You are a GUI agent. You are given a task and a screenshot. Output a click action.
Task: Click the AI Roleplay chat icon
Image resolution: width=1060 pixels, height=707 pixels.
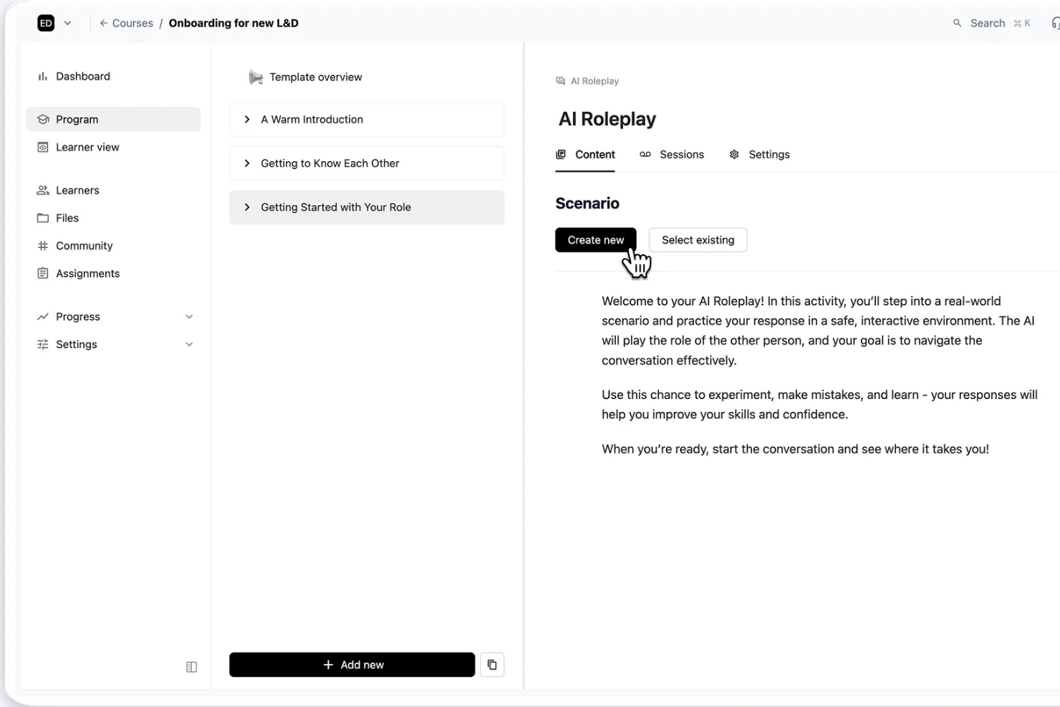[x=559, y=80]
